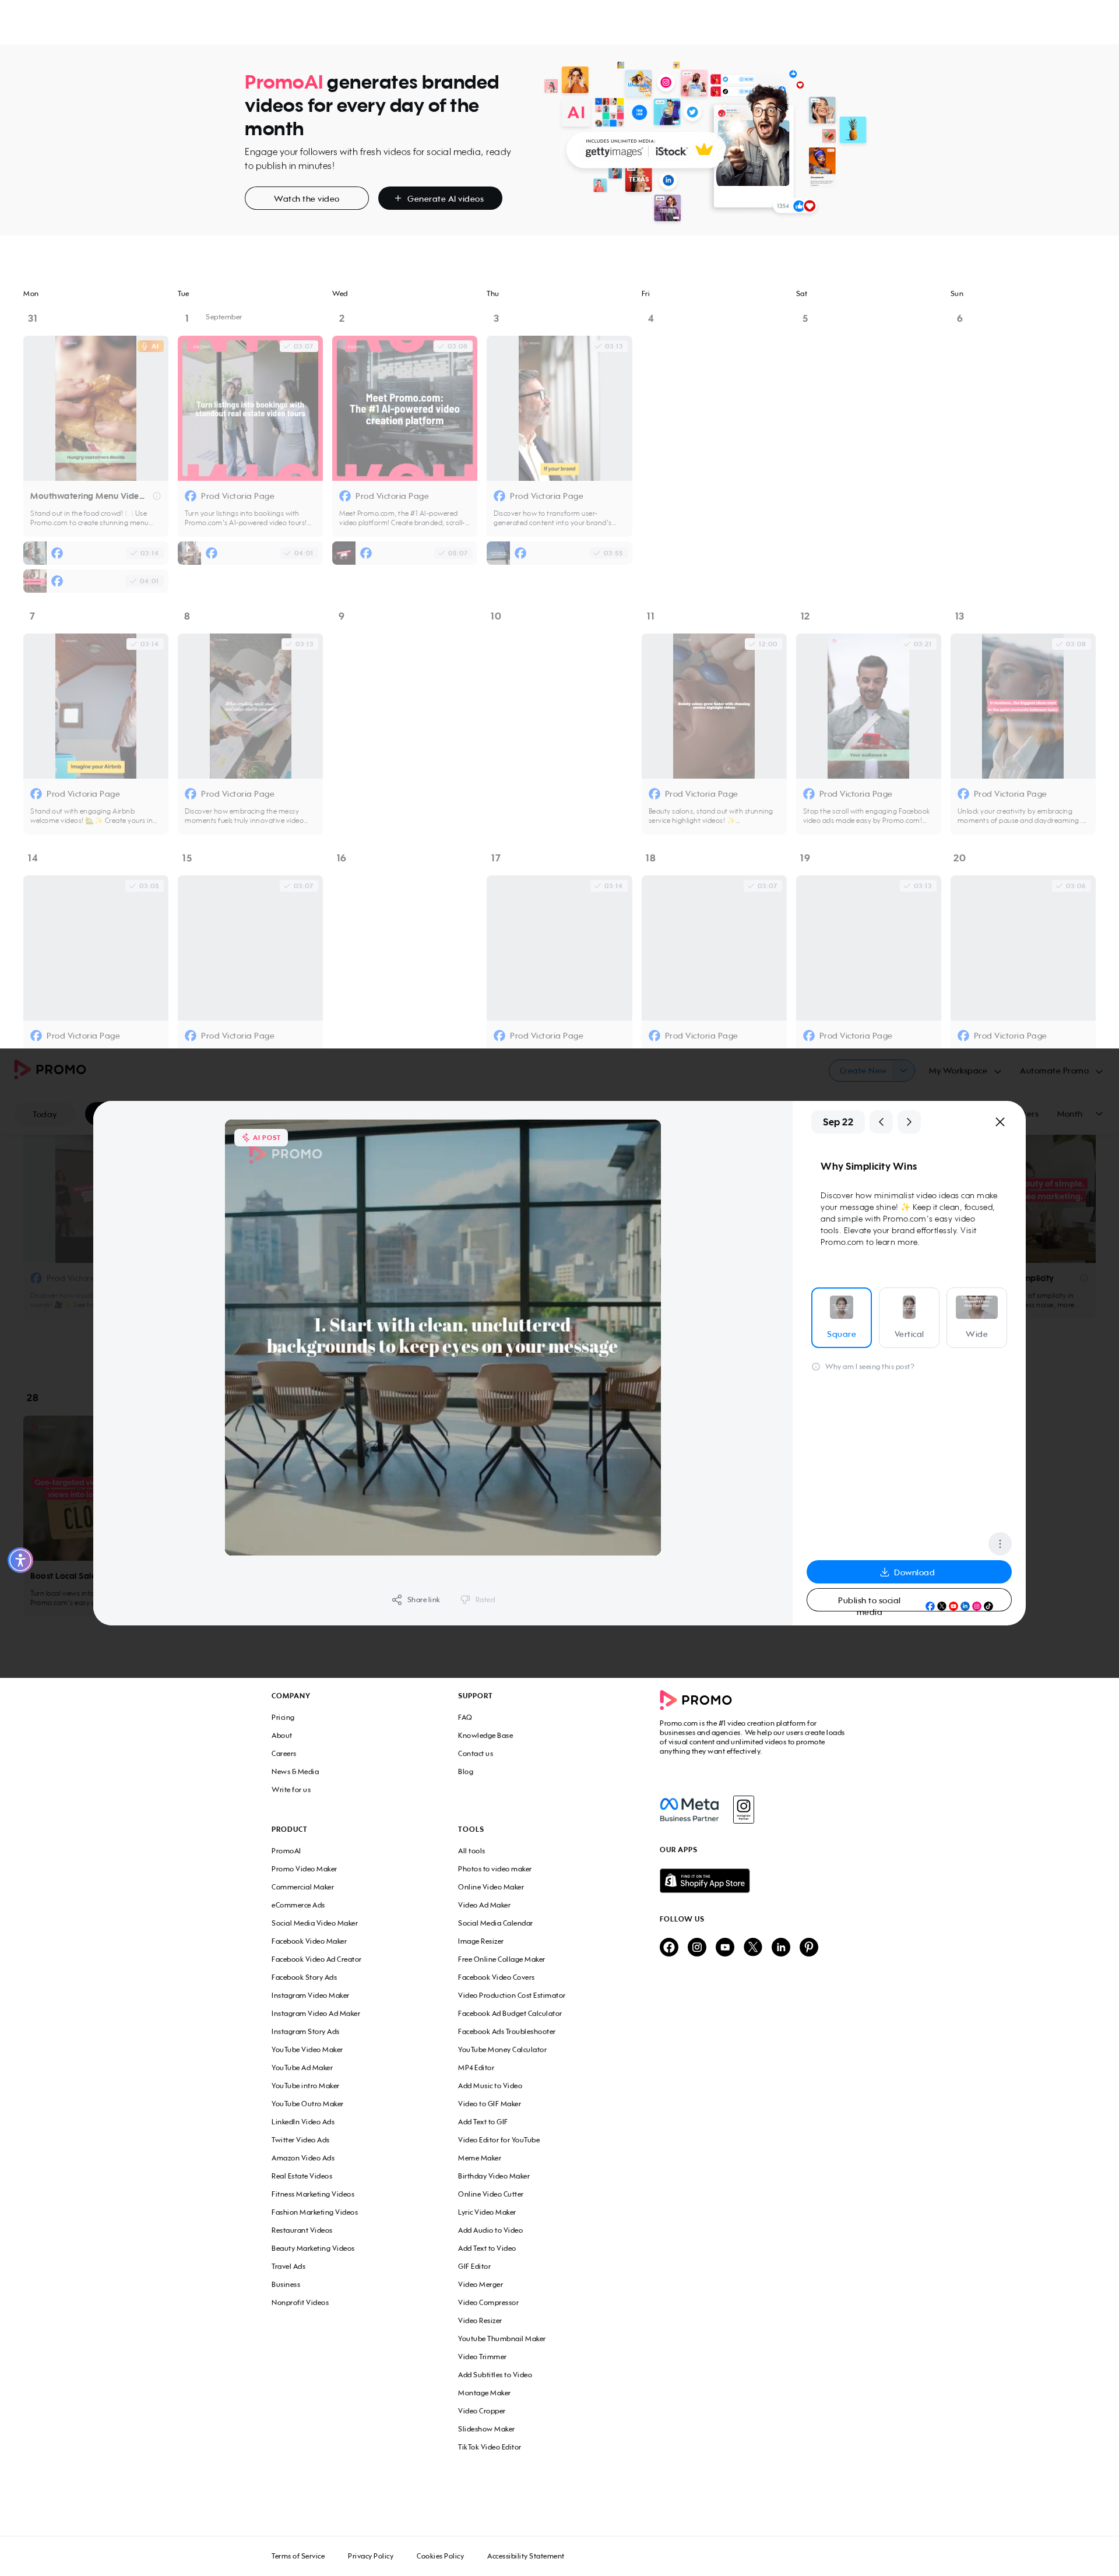
Task: Open the 03:55 scheduled post on Thursday
Action: pos(559,553)
